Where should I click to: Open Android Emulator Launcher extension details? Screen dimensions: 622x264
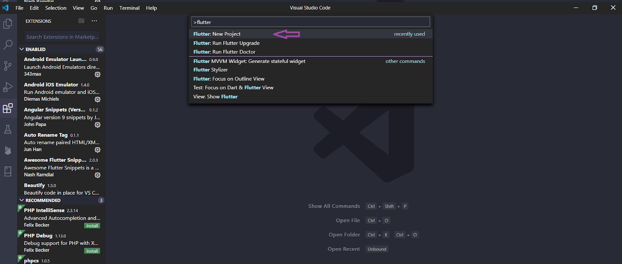[61, 66]
